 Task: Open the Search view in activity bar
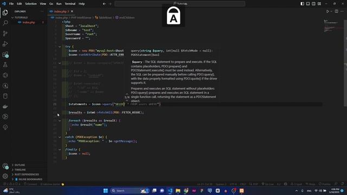pos(5,23)
